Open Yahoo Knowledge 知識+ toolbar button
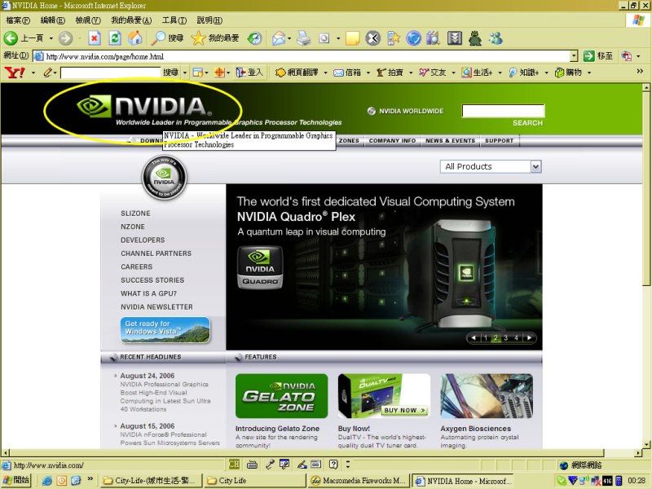This screenshot has width=652, height=489. point(524,73)
